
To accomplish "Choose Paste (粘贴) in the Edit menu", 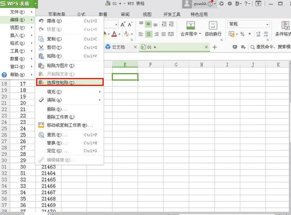I will coord(69,56).
